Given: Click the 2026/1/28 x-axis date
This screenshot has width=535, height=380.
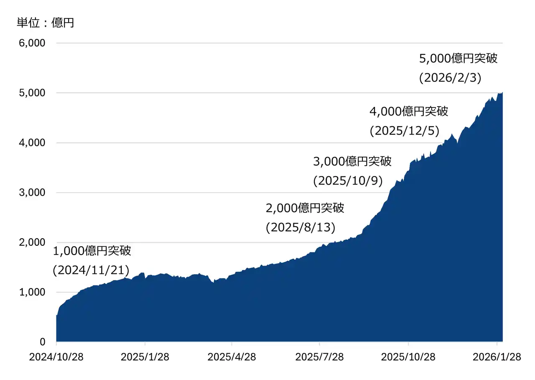Looking at the screenshot, I should pyautogui.click(x=497, y=357).
